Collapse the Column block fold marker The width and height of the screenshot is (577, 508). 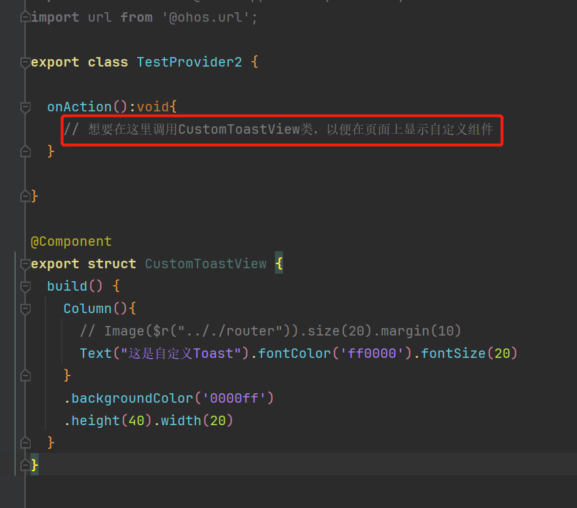coord(25,308)
